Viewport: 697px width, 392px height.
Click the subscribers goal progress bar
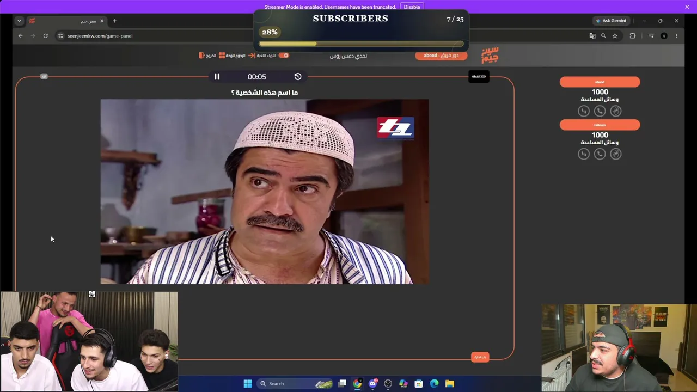pyautogui.click(x=361, y=44)
